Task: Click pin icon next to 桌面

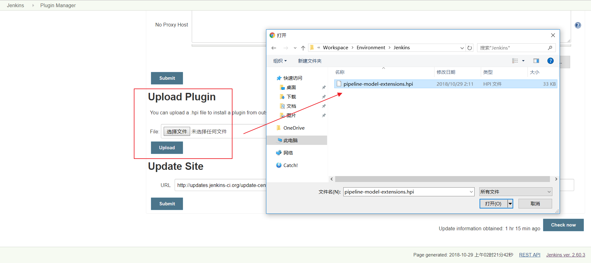Action: 324,87
